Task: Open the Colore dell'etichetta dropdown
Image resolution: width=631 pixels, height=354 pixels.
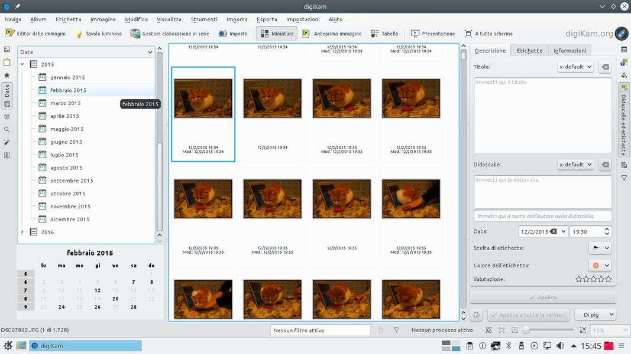Action: point(600,265)
